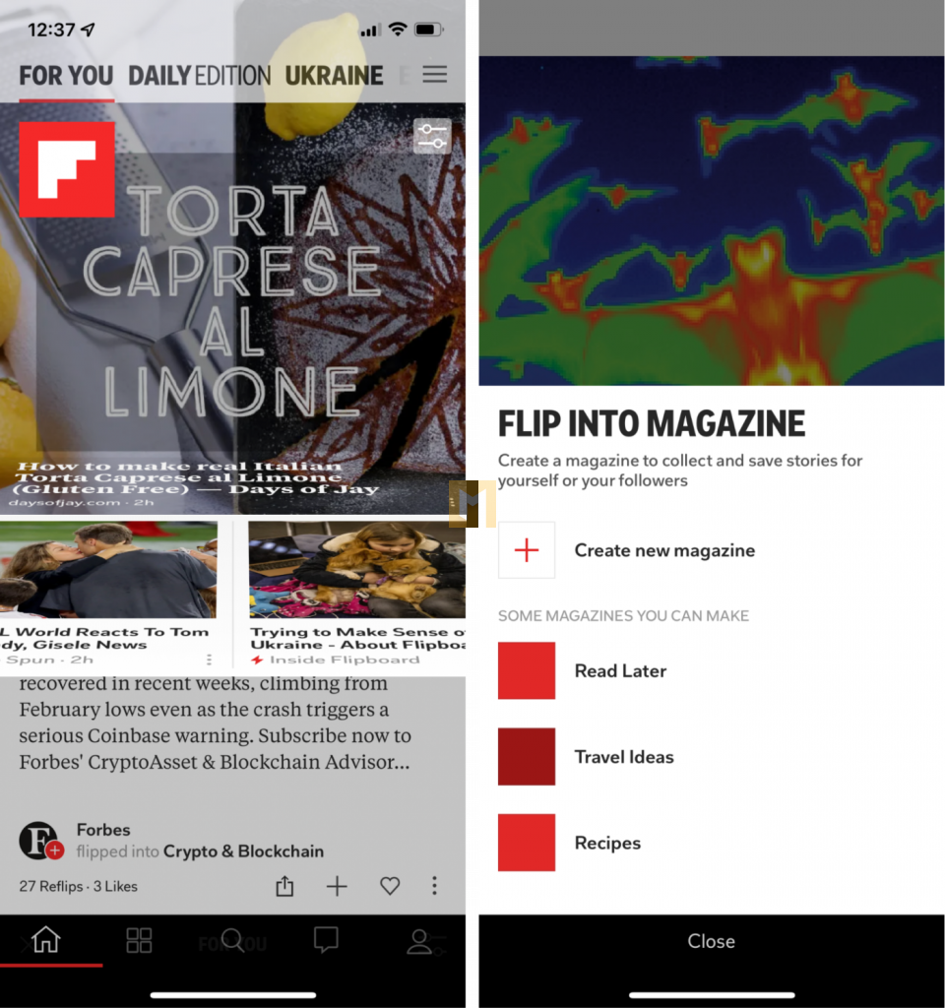Image resolution: width=945 pixels, height=1008 pixels.
Task: Flip article using the plus icon
Action: click(337, 886)
